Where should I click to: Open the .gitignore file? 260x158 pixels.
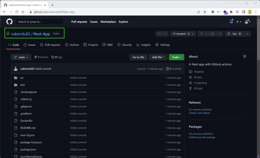coord(26,106)
